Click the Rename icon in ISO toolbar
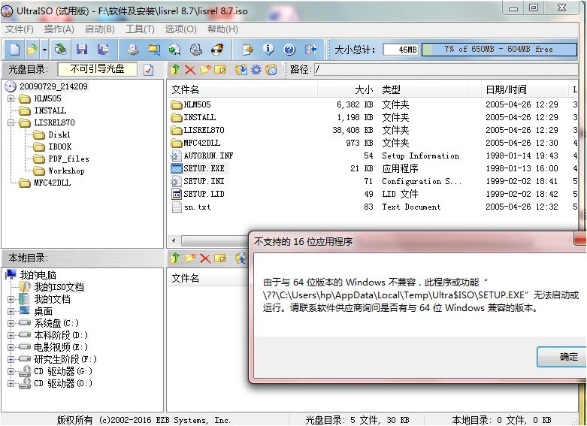Viewport: 587px width, 426px height. (220, 70)
